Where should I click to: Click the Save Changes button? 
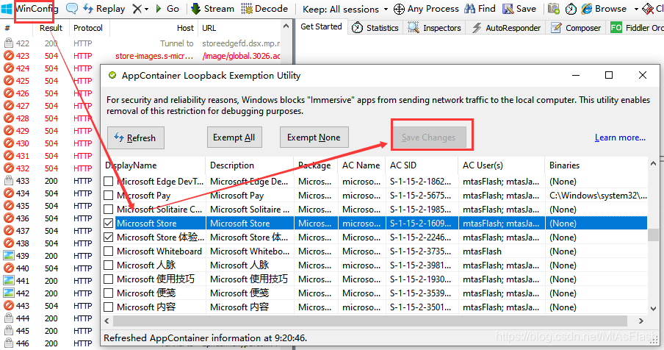pyautogui.click(x=428, y=137)
